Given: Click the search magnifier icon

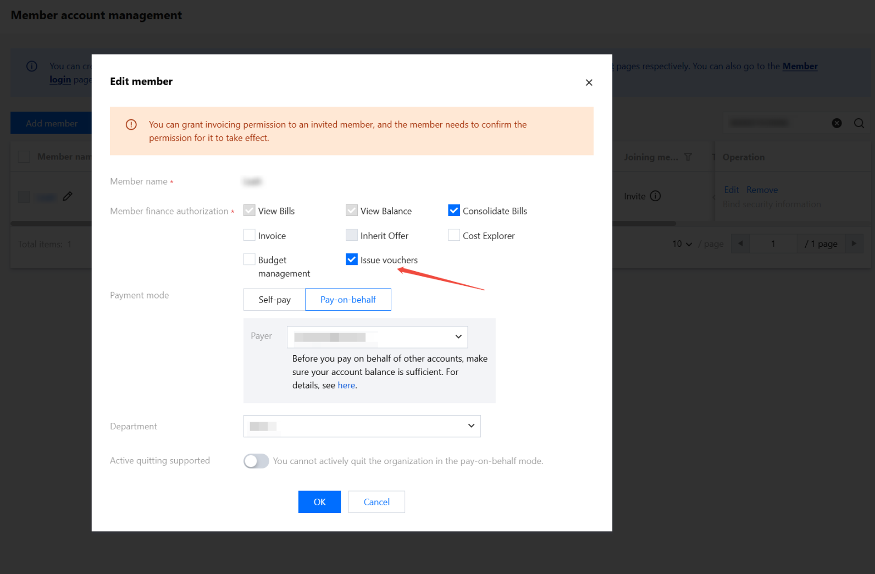Looking at the screenshot, I should 859,123.
